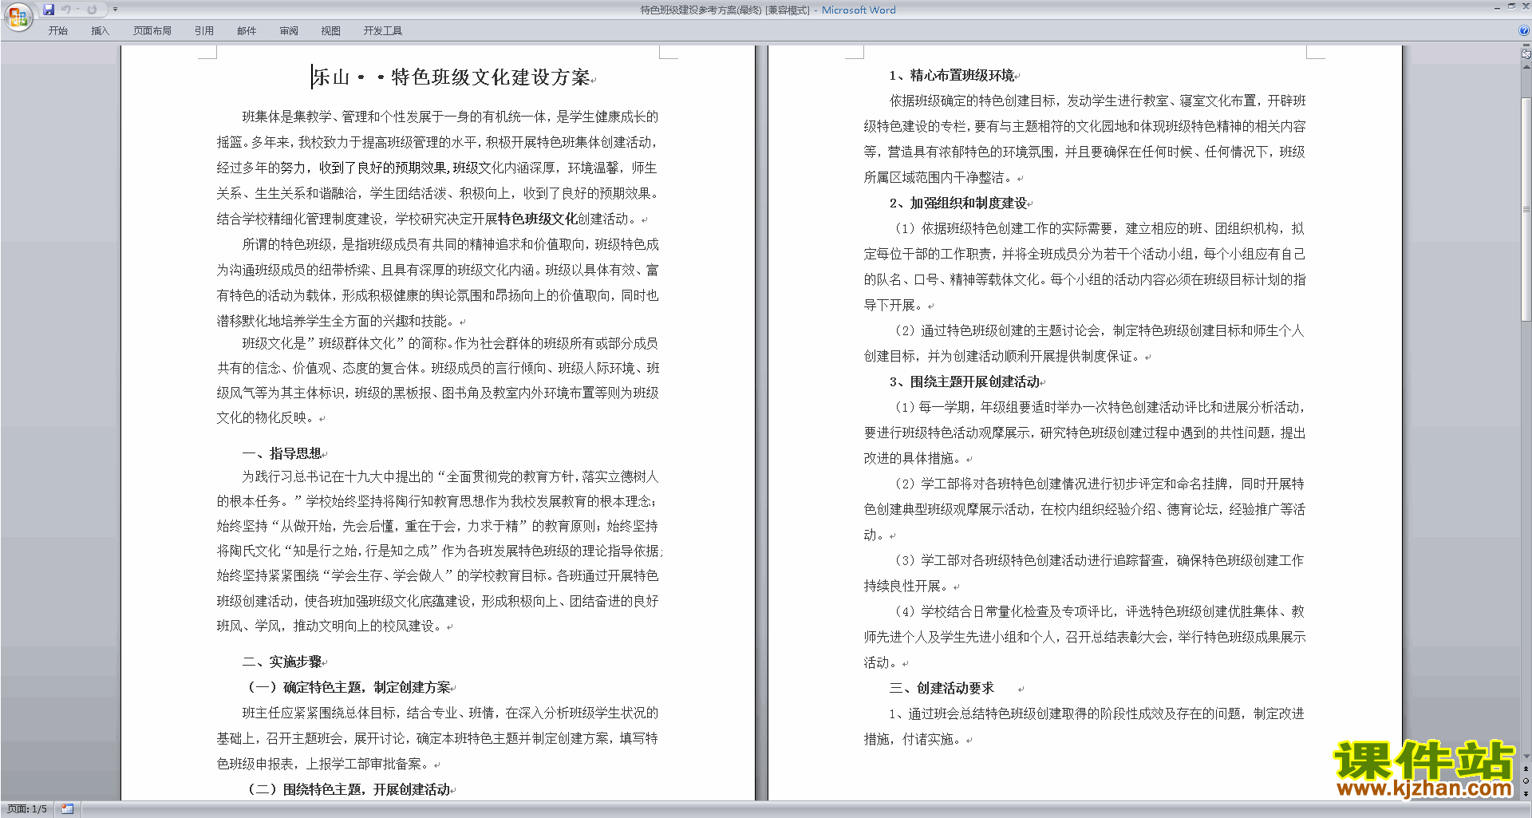1532x818 pixels.
Task: Click the text （4）学校结合日常量化检查及专项评比
Action: tap(1003, 611)
